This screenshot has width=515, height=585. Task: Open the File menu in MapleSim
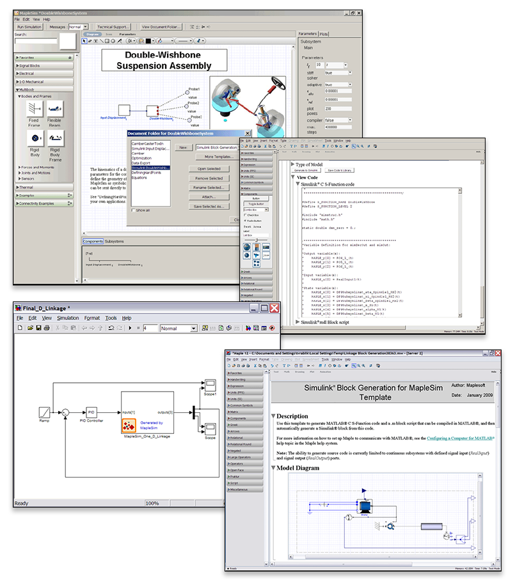[x=17, y=19]
